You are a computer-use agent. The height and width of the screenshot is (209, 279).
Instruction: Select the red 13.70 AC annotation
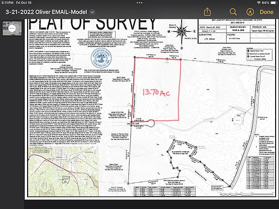pos(156,92)
